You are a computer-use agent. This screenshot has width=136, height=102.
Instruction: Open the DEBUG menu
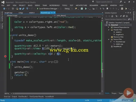click(37, 5)
